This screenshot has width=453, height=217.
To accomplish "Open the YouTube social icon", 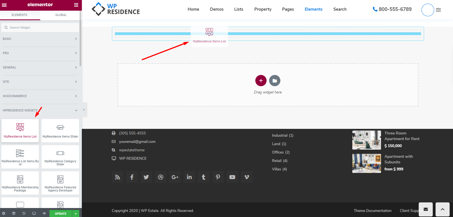I will click(232, 177).
